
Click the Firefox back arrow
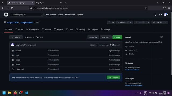pos(3,8)
